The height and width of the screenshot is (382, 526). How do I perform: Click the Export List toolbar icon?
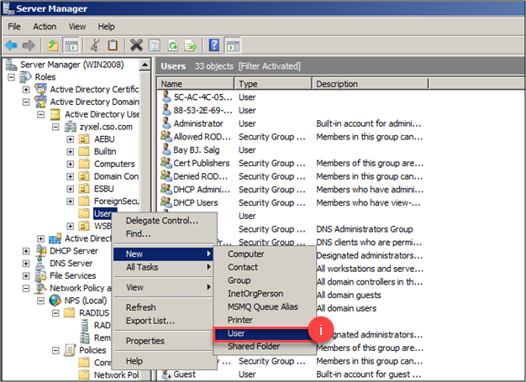190,45
